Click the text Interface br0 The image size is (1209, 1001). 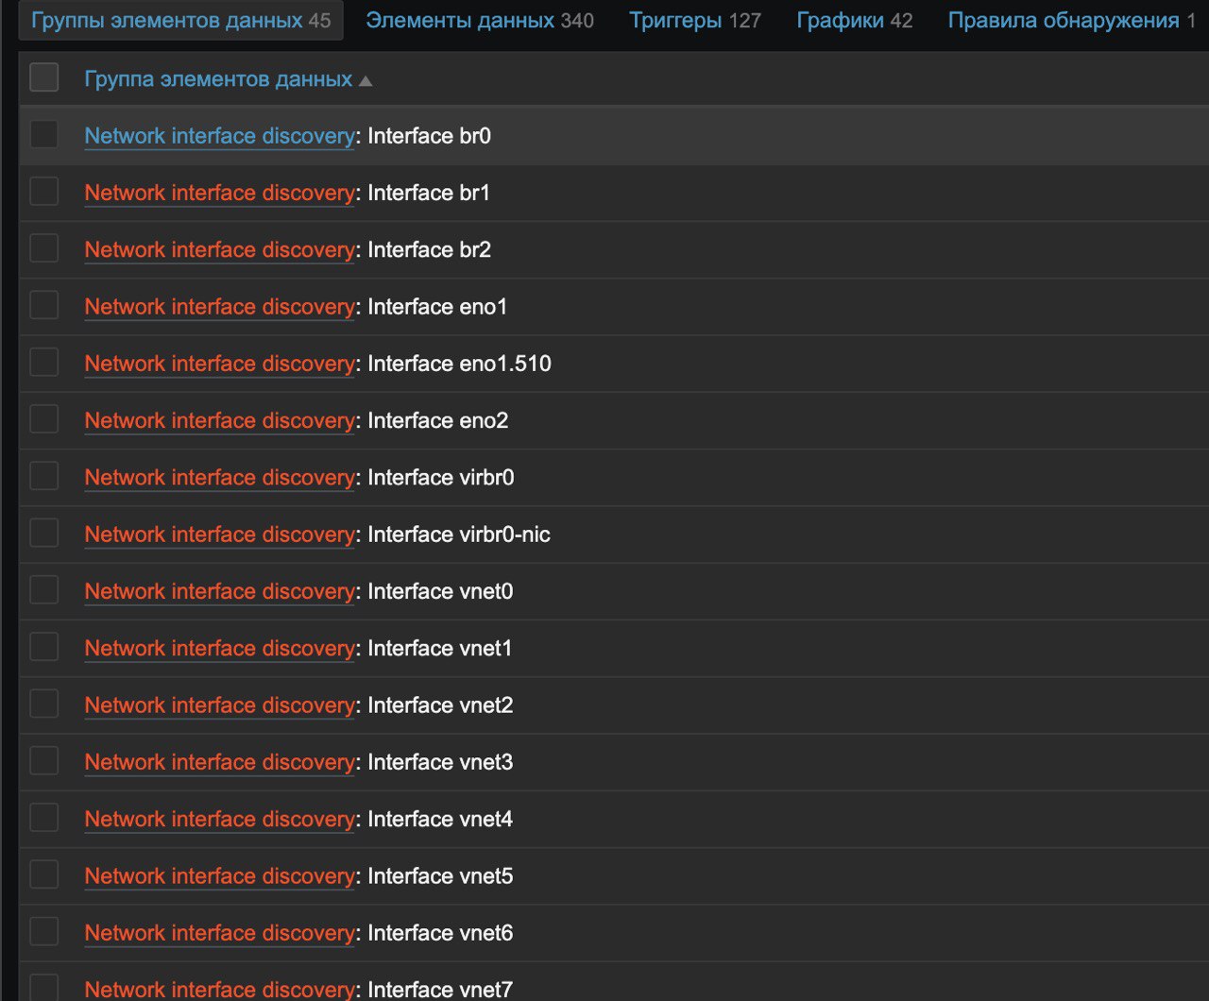coord(430,136)
